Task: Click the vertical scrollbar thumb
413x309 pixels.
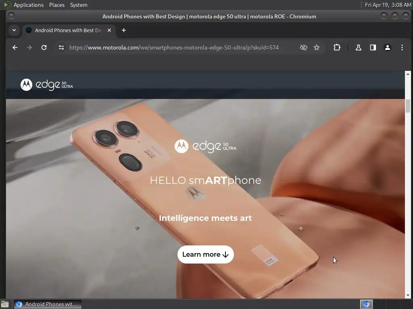Action: coord(408,106)
